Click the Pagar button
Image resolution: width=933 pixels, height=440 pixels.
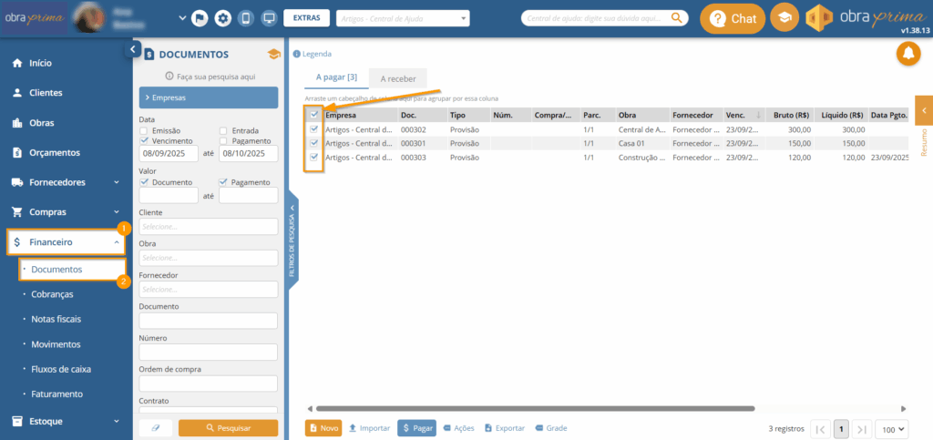coord(416,427)
